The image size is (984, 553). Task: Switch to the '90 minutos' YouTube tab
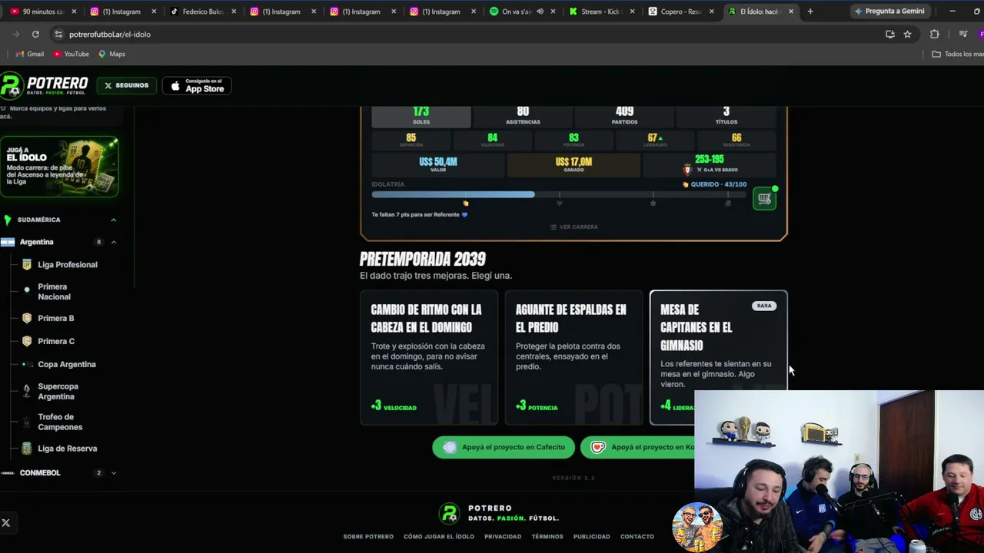[43, 12]
